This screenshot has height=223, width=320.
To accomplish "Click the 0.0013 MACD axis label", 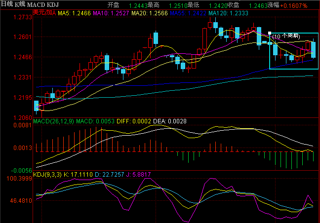I will (23, 148).
